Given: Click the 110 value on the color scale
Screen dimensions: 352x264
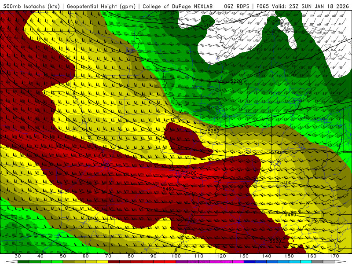Looking at the screenshot, I should [199, 256].
